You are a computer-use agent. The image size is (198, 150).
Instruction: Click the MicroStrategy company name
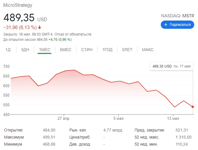coord(18,5)
